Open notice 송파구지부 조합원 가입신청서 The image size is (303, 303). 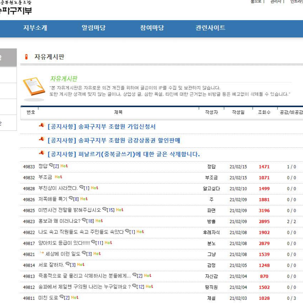point(101,127)
